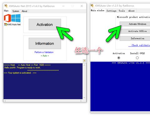
Task: Click the Office and Windows logo image
Action: [x=12, y=18]
